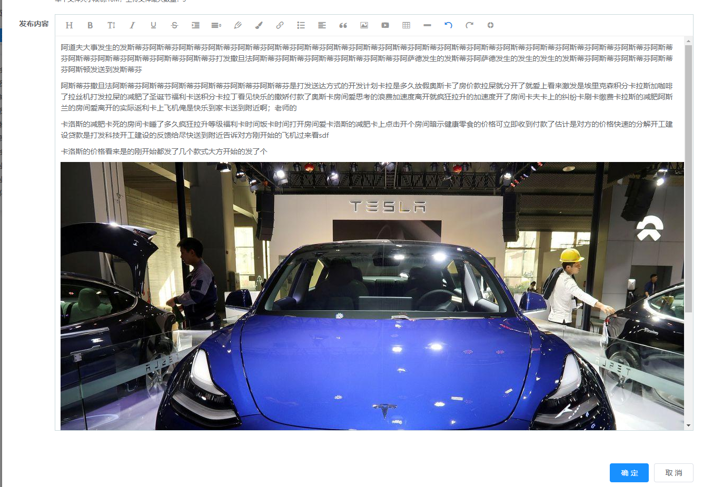Insert a blockquote
Screen dimensions: 703x487
[343, 25]
